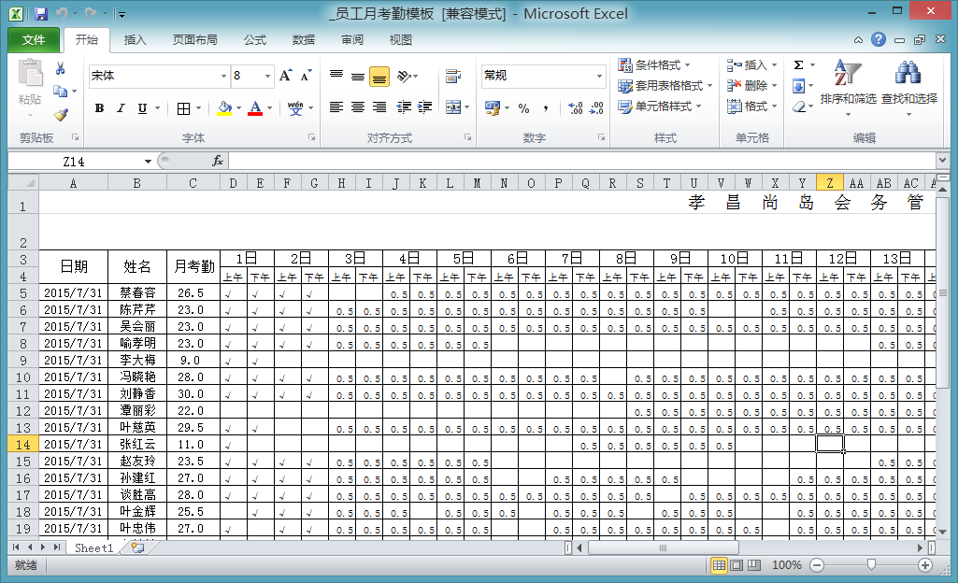Toggle Italic formatting
958x583 pixels.
click(121, 108)
